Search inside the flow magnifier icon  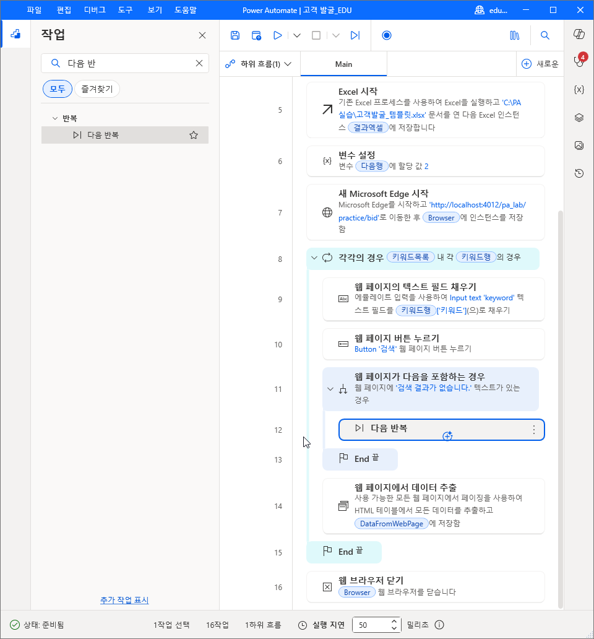coord(544,35)
